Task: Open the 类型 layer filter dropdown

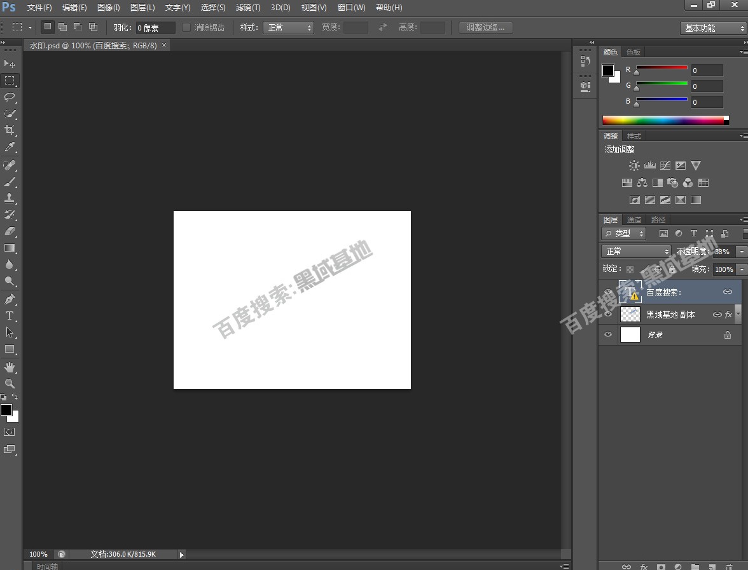Action: (x=623, y=234)
